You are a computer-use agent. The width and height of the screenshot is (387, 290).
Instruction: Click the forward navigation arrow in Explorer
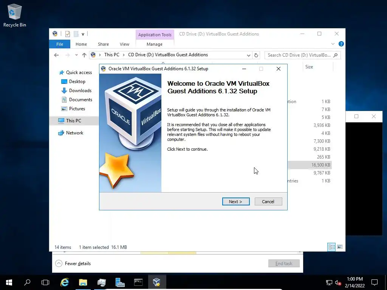(67, 55)
